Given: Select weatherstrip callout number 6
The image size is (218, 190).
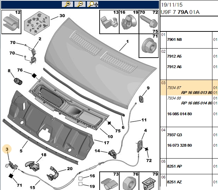Looking at the screenshot, I should coord(123,127).
